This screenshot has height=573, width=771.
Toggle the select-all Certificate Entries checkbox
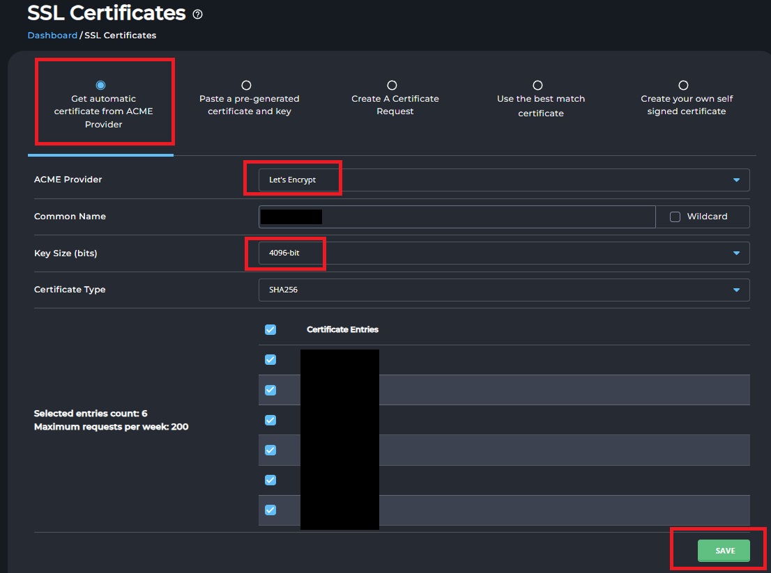pos(270,329)
